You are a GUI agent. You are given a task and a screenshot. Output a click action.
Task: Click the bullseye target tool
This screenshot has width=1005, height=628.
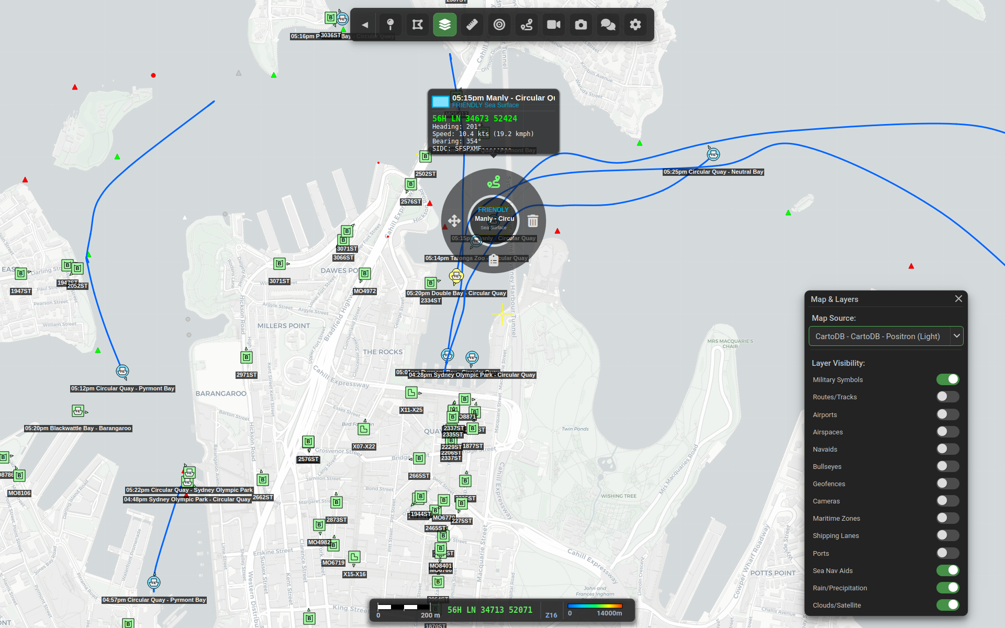pyautogui.click(x=499, y=25)
